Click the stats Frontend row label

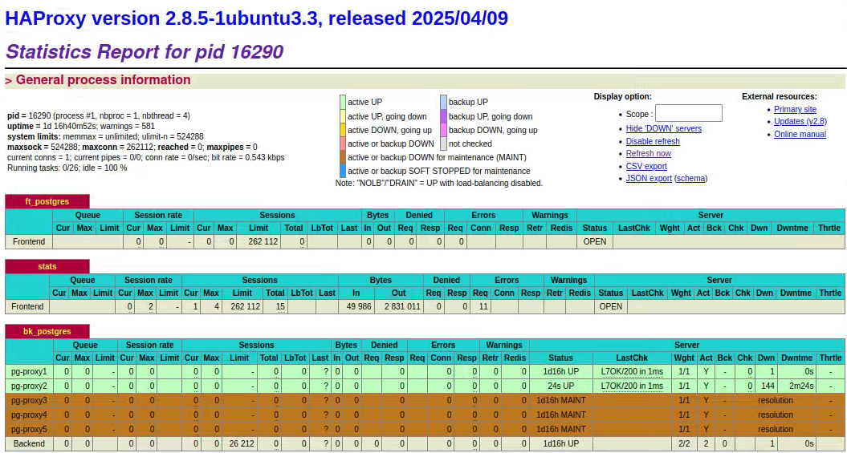coord(27,306)
